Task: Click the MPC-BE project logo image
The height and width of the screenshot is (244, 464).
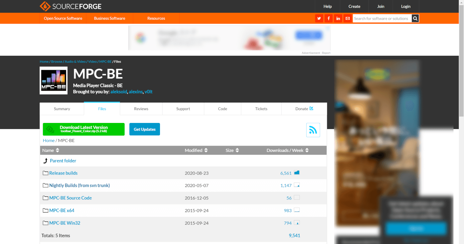Action: click(54, 81)
